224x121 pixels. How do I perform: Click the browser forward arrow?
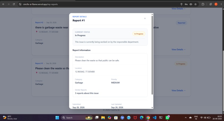coord(9,4)
